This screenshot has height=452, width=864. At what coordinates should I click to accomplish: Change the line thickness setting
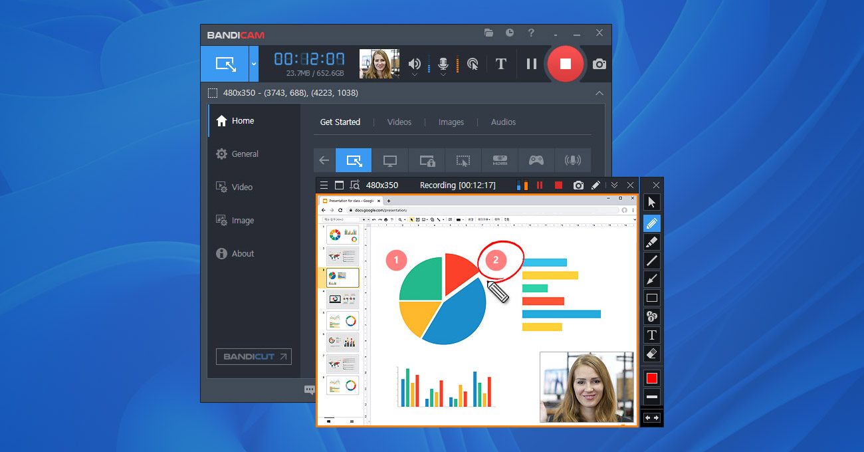(x=652, y=397)
